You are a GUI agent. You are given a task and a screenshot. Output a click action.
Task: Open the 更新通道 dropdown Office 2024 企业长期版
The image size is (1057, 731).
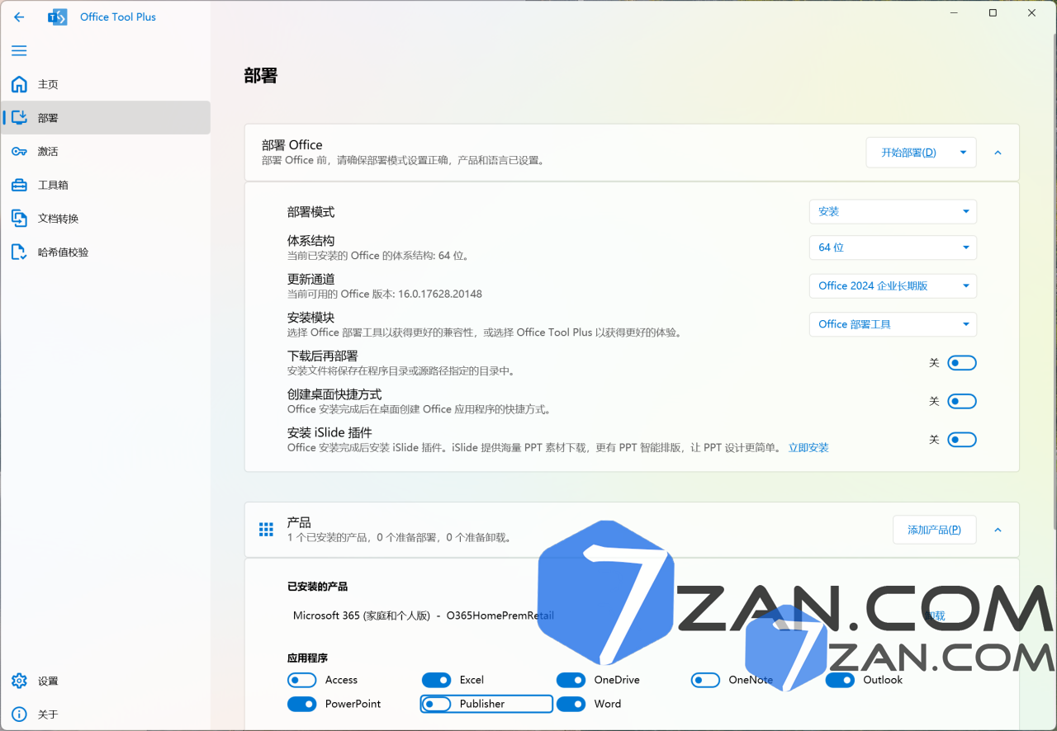(893, 285)
